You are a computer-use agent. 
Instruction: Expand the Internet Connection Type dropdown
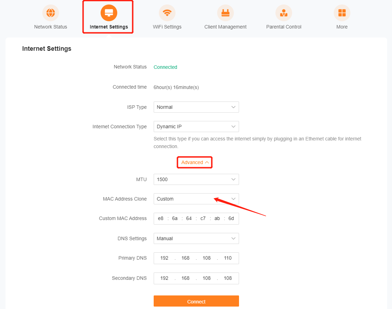click(196, 127)
